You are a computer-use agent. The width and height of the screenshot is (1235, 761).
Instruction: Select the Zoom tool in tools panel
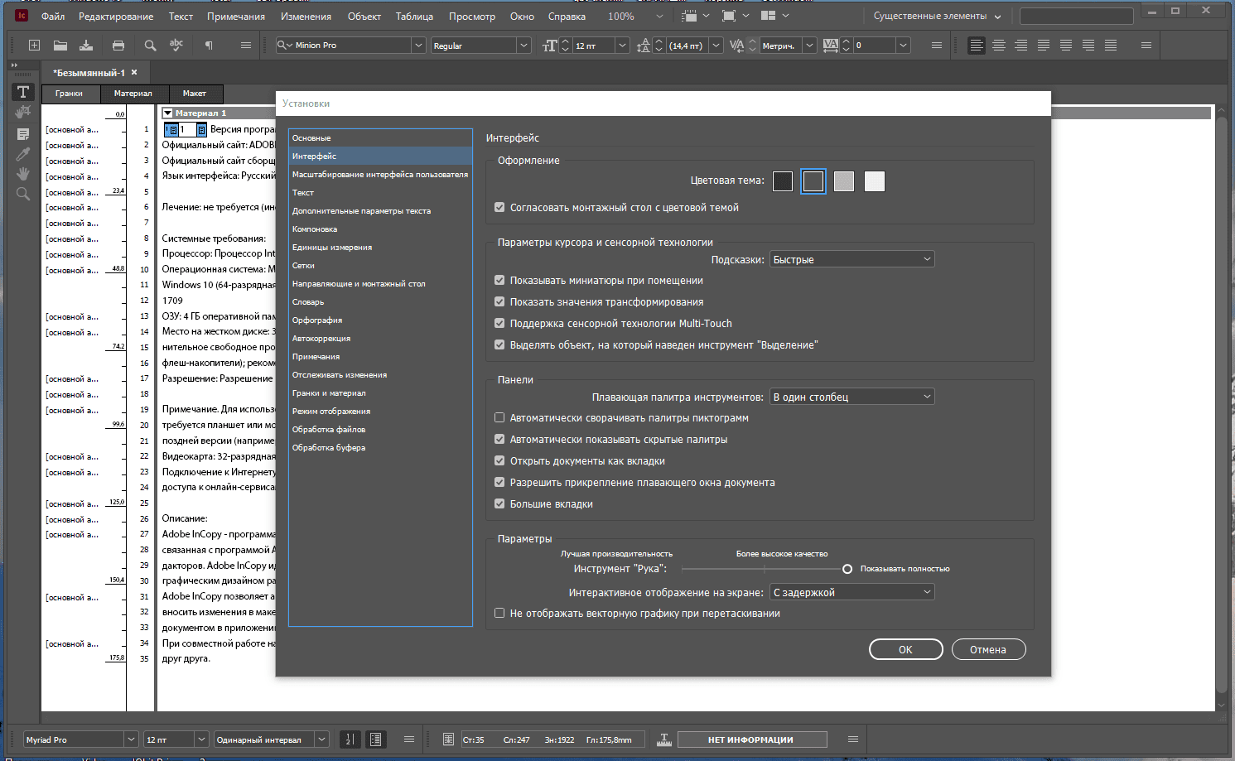(x=23, y=194)
